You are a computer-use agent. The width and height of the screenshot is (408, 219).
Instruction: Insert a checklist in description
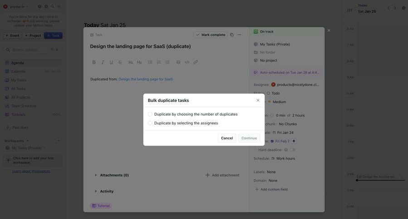click(x=168, y=62)
